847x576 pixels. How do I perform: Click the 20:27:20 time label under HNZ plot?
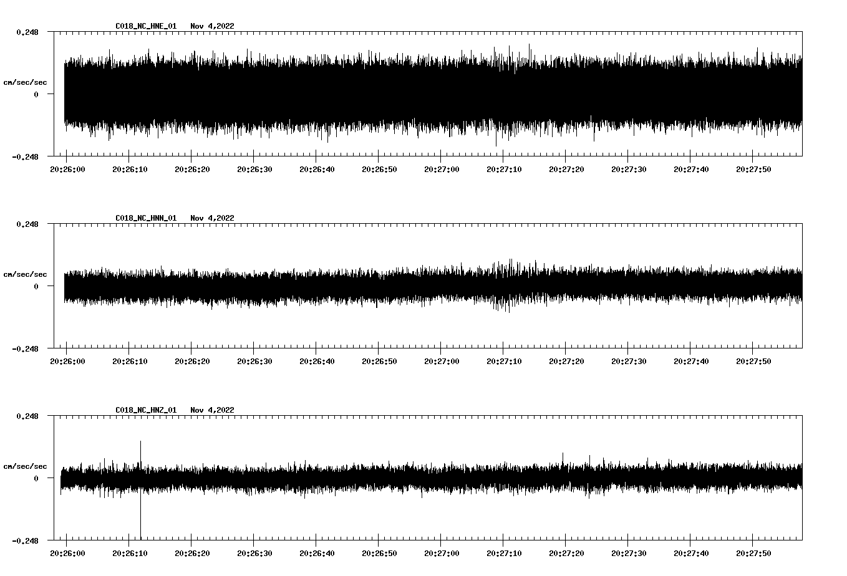click(566, 554)
